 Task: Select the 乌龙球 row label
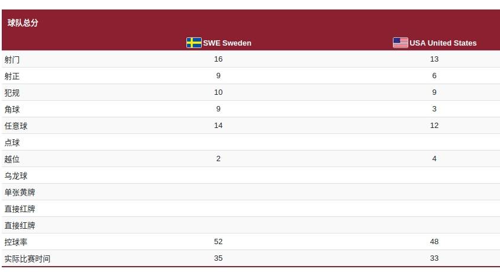coord(16,175)
